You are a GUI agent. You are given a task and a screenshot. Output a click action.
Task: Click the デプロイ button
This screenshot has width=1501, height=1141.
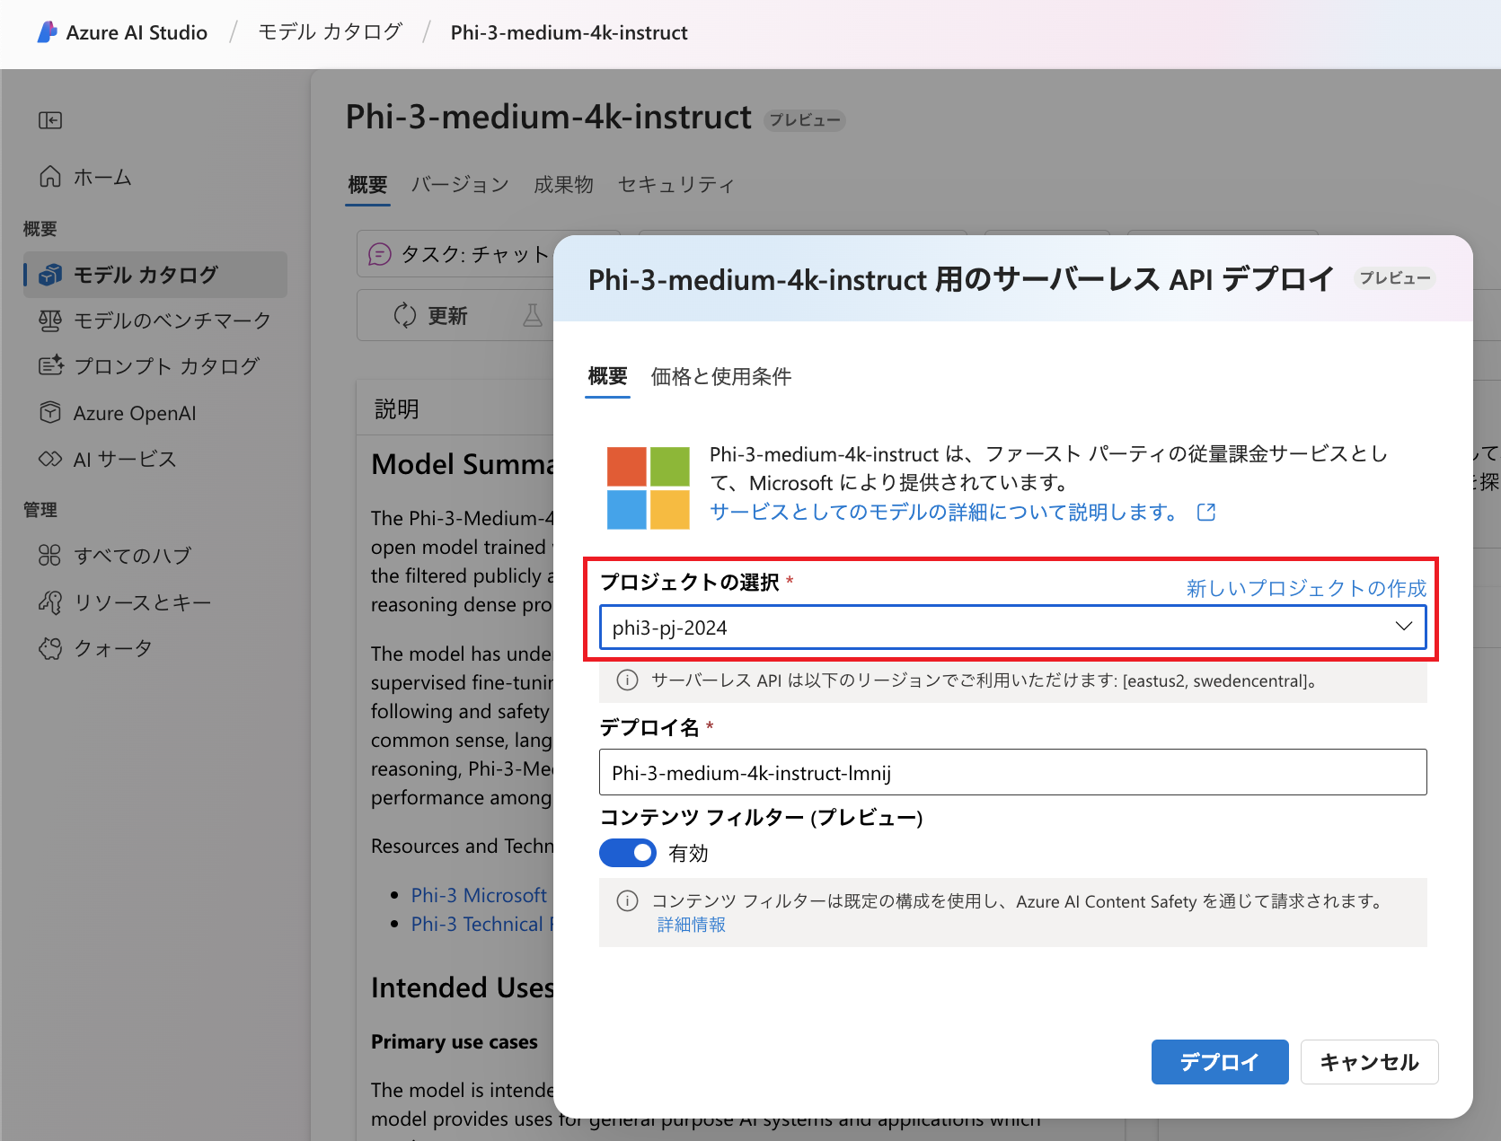[1220, 1062]
